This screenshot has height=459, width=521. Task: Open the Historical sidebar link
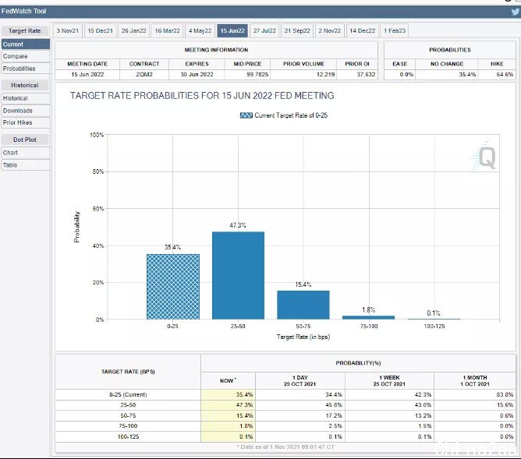(x=25, y=98)
